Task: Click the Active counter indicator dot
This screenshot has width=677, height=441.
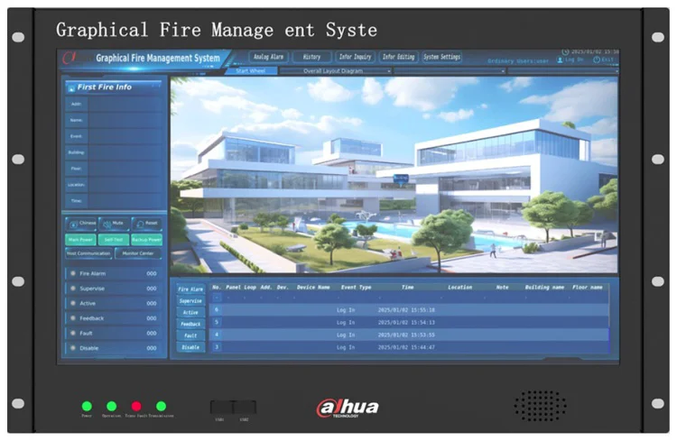Action: [73, 303]
